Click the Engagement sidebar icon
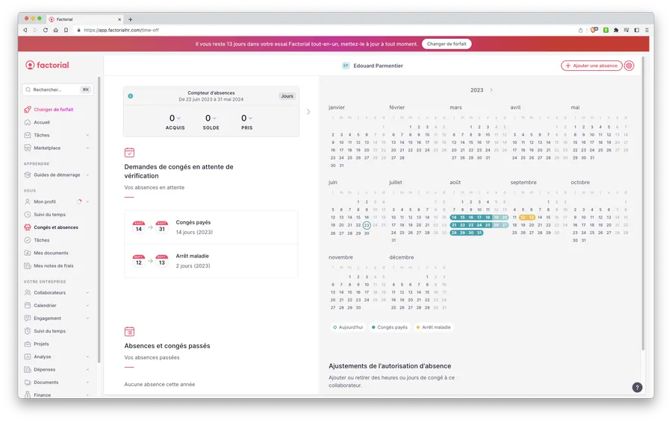The image size is (672, 422). tap(28, 318)
